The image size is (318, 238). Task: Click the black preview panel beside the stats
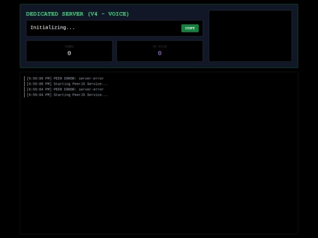tap(250, 36)
